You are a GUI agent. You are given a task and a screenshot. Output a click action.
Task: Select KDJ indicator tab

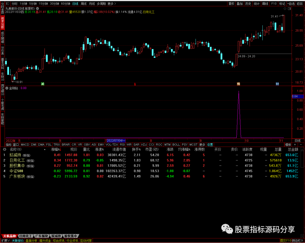144,145
